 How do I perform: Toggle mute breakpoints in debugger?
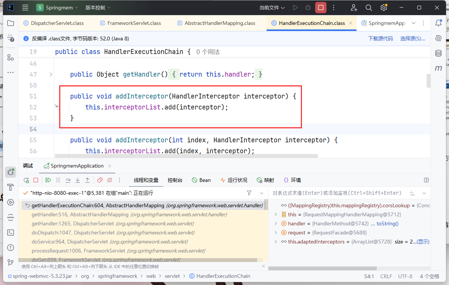pyautogui.click(x=110, y=180)
